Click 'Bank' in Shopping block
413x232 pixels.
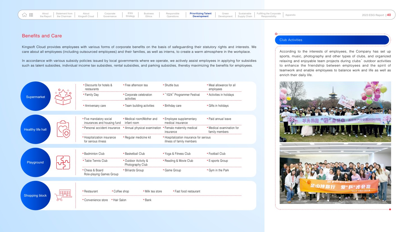[x=148, y=200]
